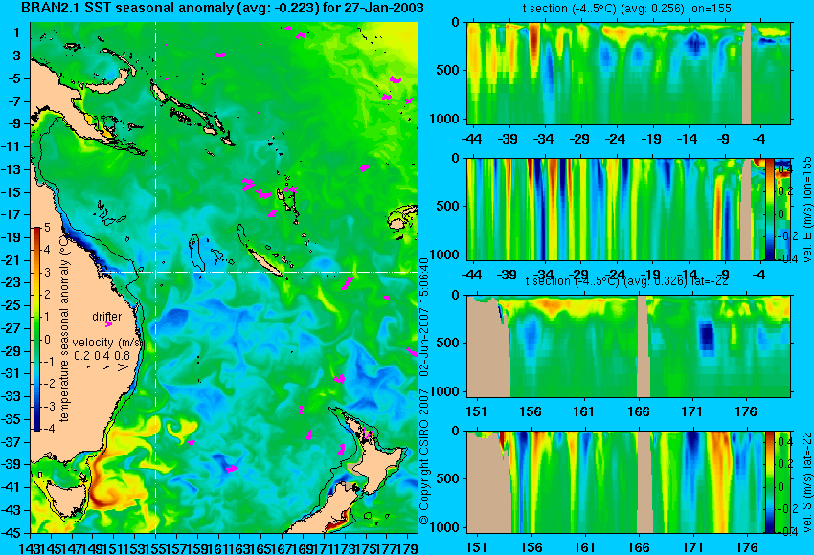Image resolution: width=814 pixels, height=555 pixels.
Task: Click Tasmania on the SST map
Action: tap(65, 498)
